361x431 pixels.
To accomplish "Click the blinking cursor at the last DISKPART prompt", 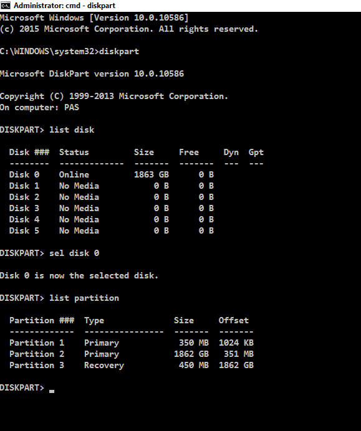I will pyautogui.click(x=52, y=391).
